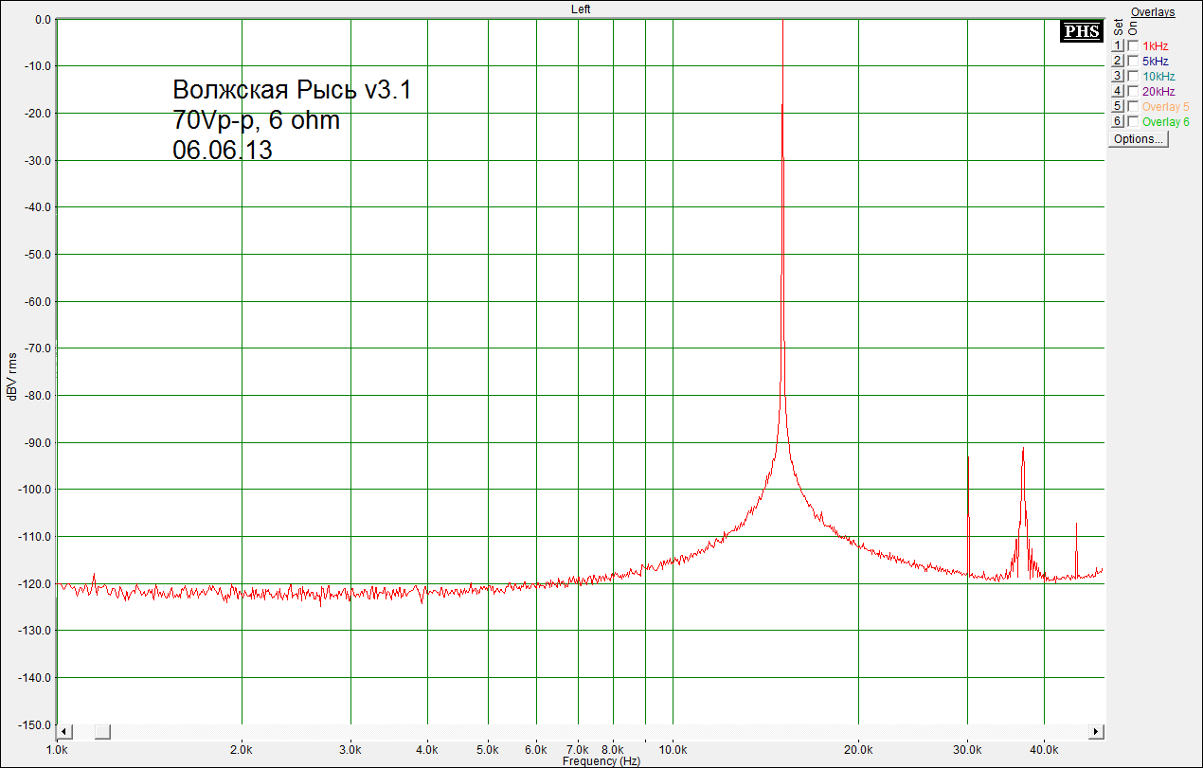Click the right arrow of the frequency scrollbar
This screenshot has width=1203, height=768.
[1097, 732]
